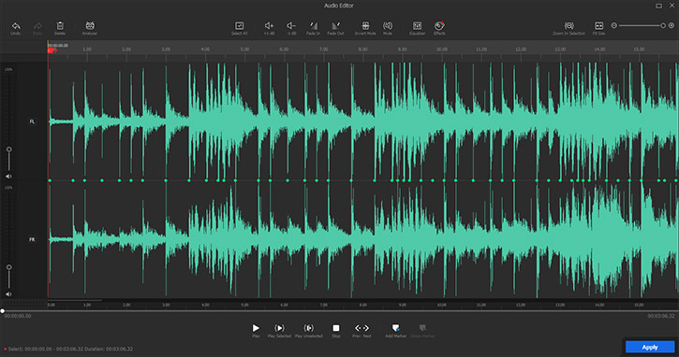Click the zoom out minus icon
679x357 pixels.
tap(613, 25)
